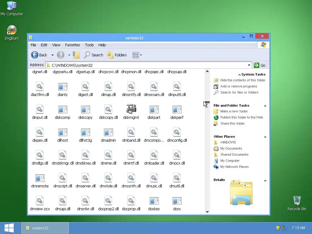
Task: Open My Documents in Other Places
Action: point(231,148)
